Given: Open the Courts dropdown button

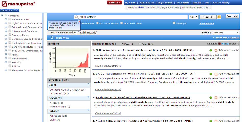Looking at the screenshot, I should pos(232,16).
